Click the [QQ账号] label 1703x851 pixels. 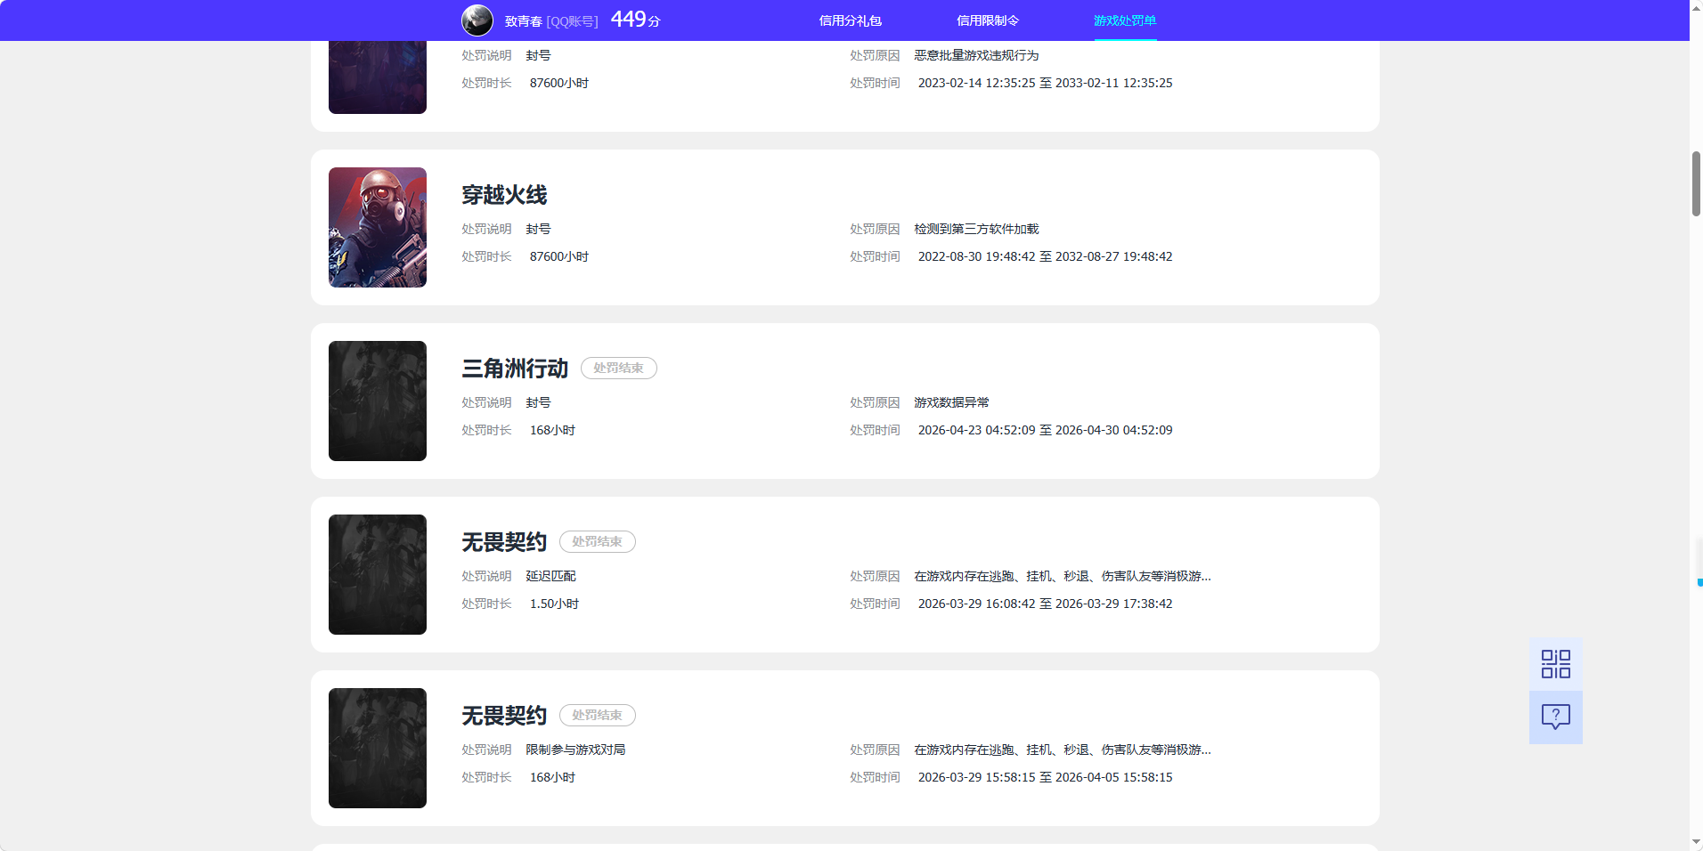point(573,21)
